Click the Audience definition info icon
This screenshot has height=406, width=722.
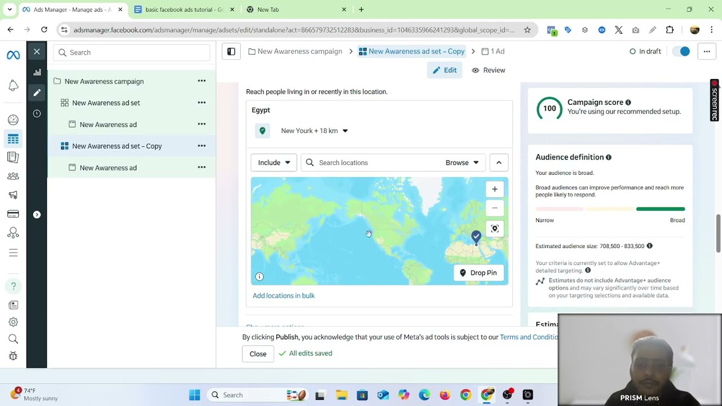(609, 157)
